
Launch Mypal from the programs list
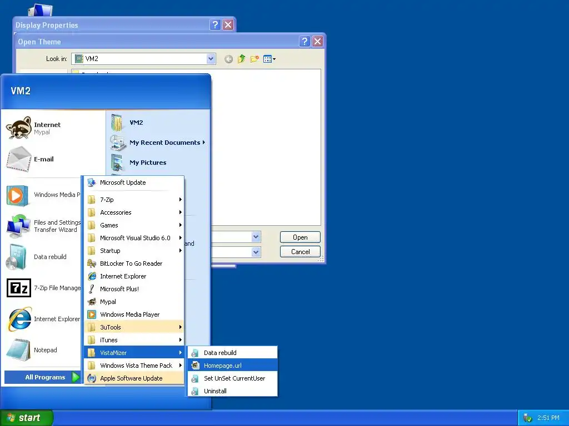(134, 302)
